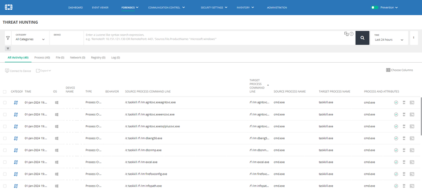Open the Time dropdown showing Last 24 hours

tap(389, 39)
